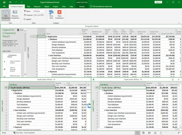
Task: Close the comparison legend pane
Action: click(x=20, y=30)
